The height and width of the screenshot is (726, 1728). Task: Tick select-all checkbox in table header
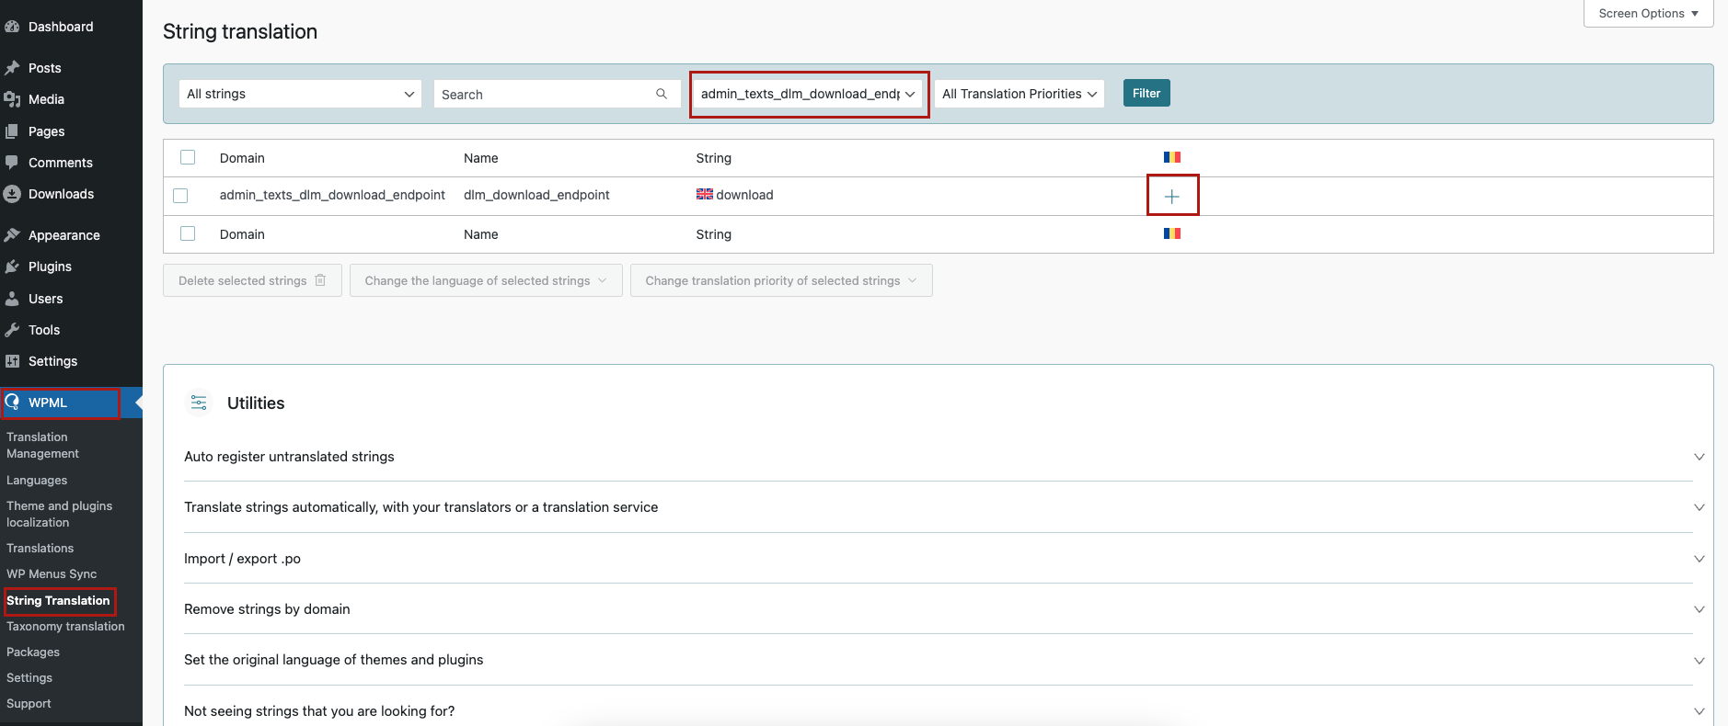(188, 157)
